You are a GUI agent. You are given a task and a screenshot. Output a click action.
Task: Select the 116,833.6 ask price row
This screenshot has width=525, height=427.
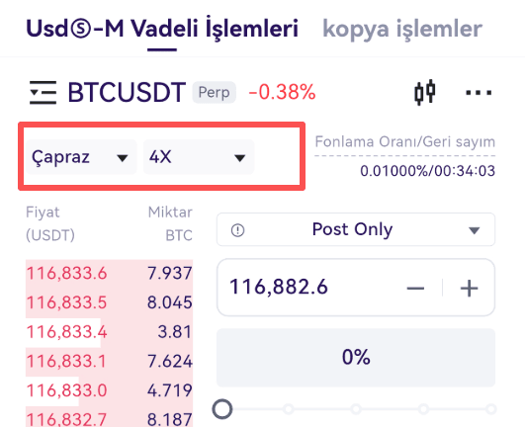[109, 273]
